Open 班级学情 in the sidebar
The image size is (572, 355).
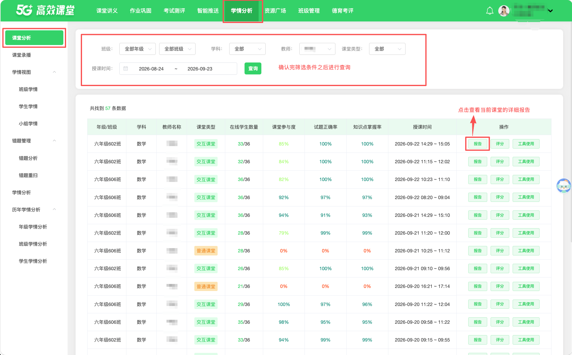pyautogui.click(x=28, y=89)
